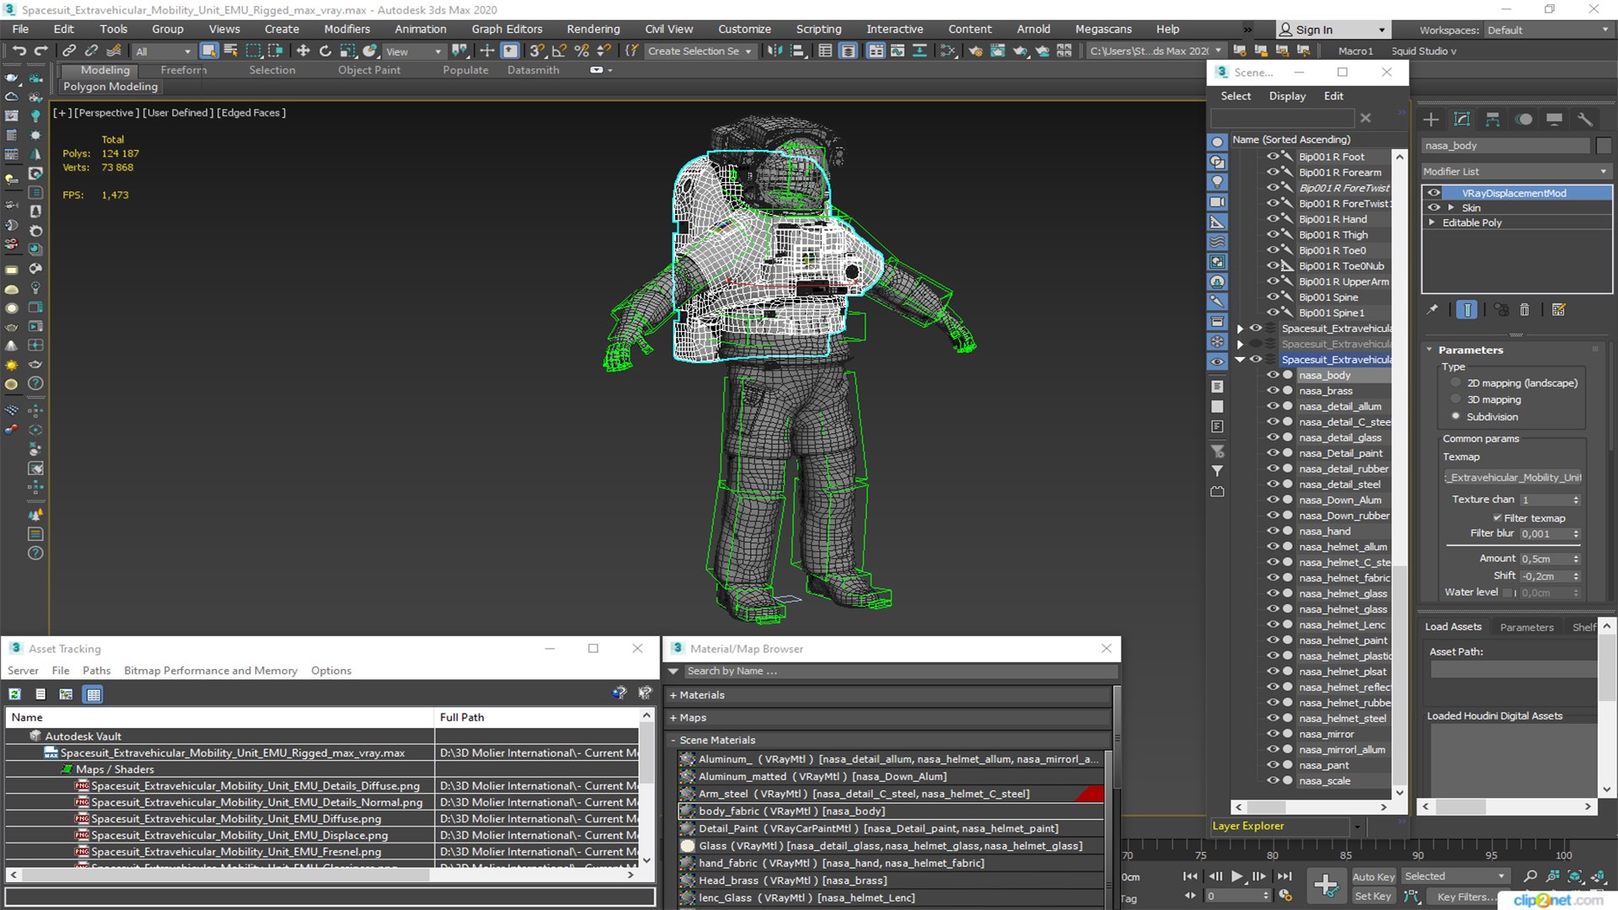The width and height of the screenshot is (1618, 910).
Task: Activate the Select Object tool
Action: click(x=209, y=51)
